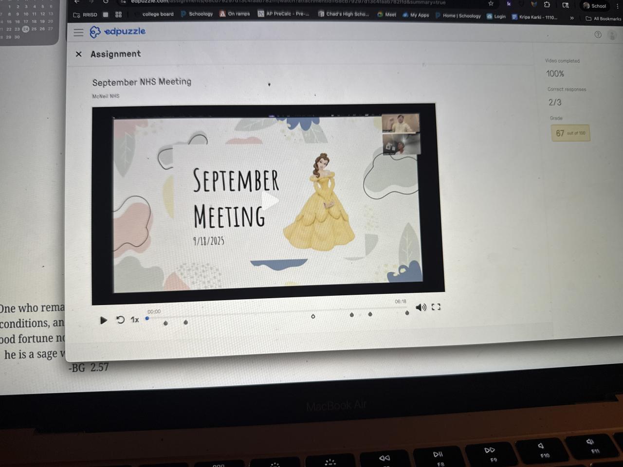This screenshot has width=623, height=467.
Task: Click the "September NHS Meeting" title
Action: [142, 82]
